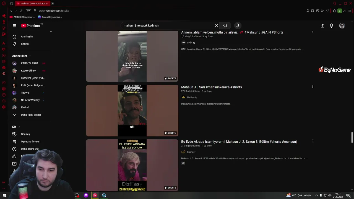The width and height of the screenshot is (354, 199).
Task: Click the YouTube Premium logo
Action: (x=31, y=25)
